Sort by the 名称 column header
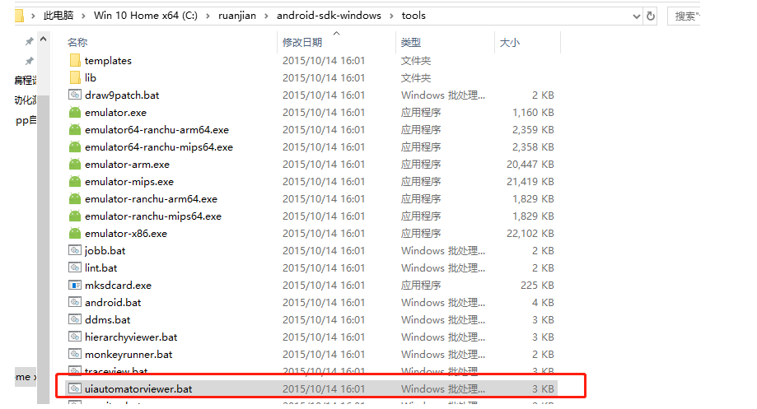Image resolution: width=757 pixels, height=409 pixels. [77, 43]
